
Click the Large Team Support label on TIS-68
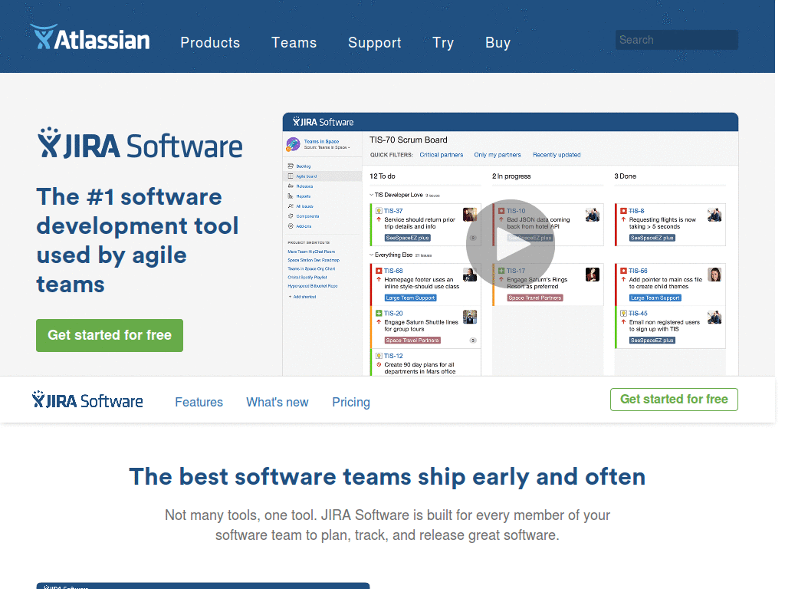tap(411, 298)
